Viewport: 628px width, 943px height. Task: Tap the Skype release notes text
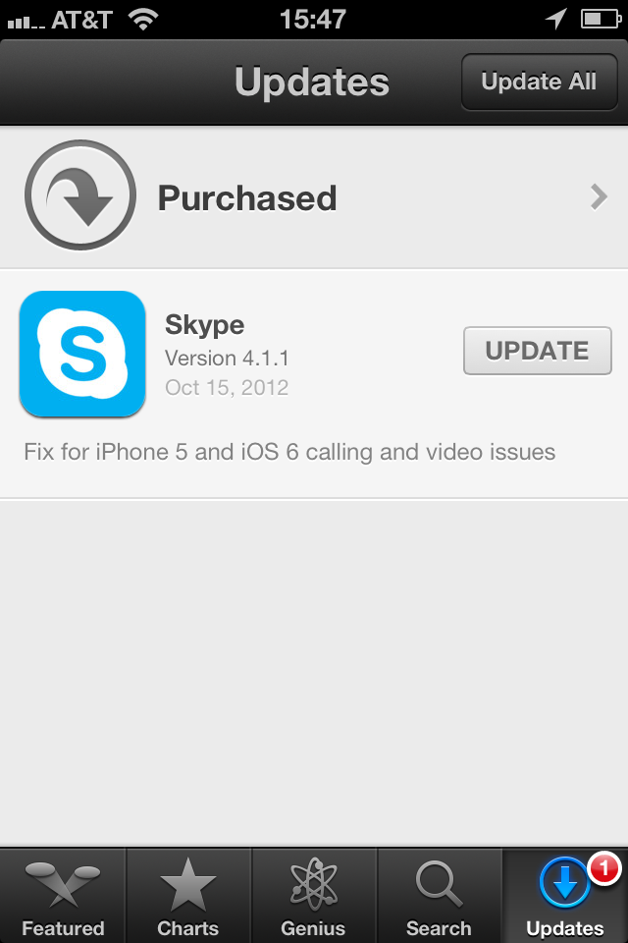[x=289, y=452]
